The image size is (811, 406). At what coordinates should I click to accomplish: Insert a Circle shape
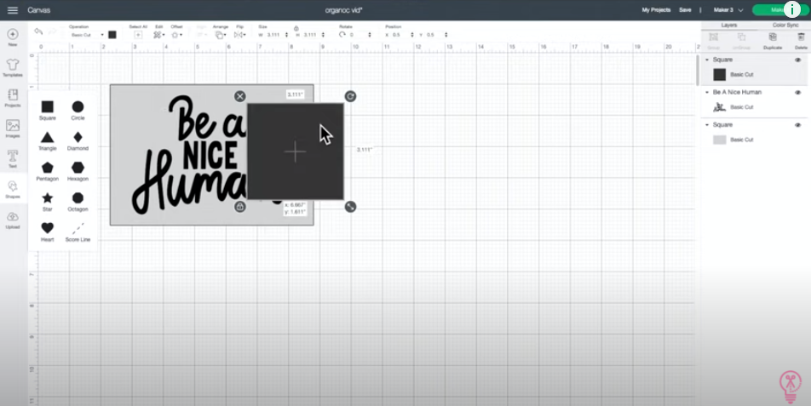click(x=78, y=110)
